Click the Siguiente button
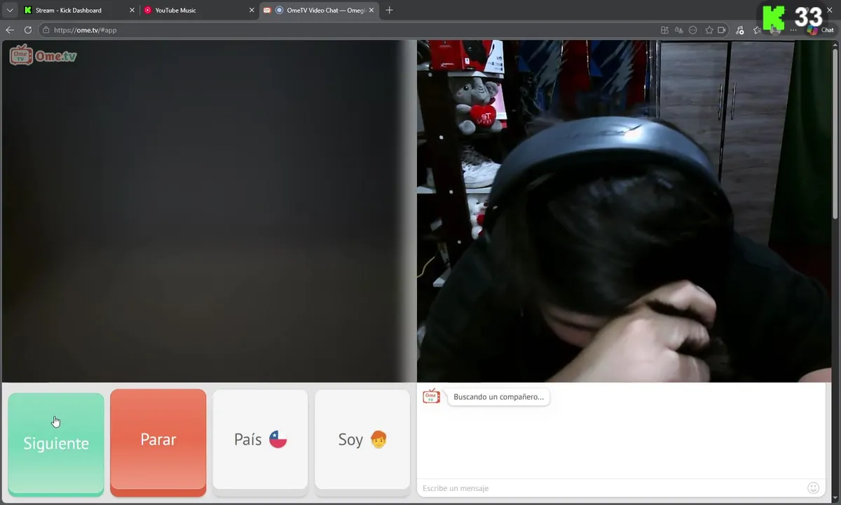 tap(56, 443)
